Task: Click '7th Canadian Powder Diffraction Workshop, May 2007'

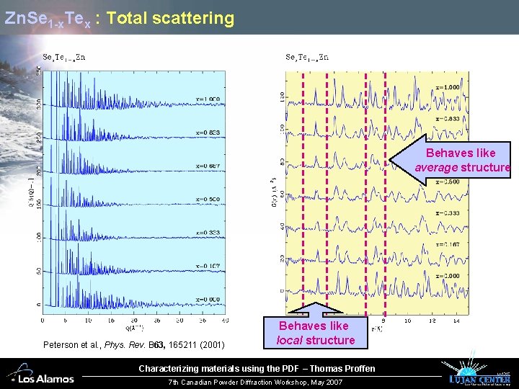Action: click(255, 383)
